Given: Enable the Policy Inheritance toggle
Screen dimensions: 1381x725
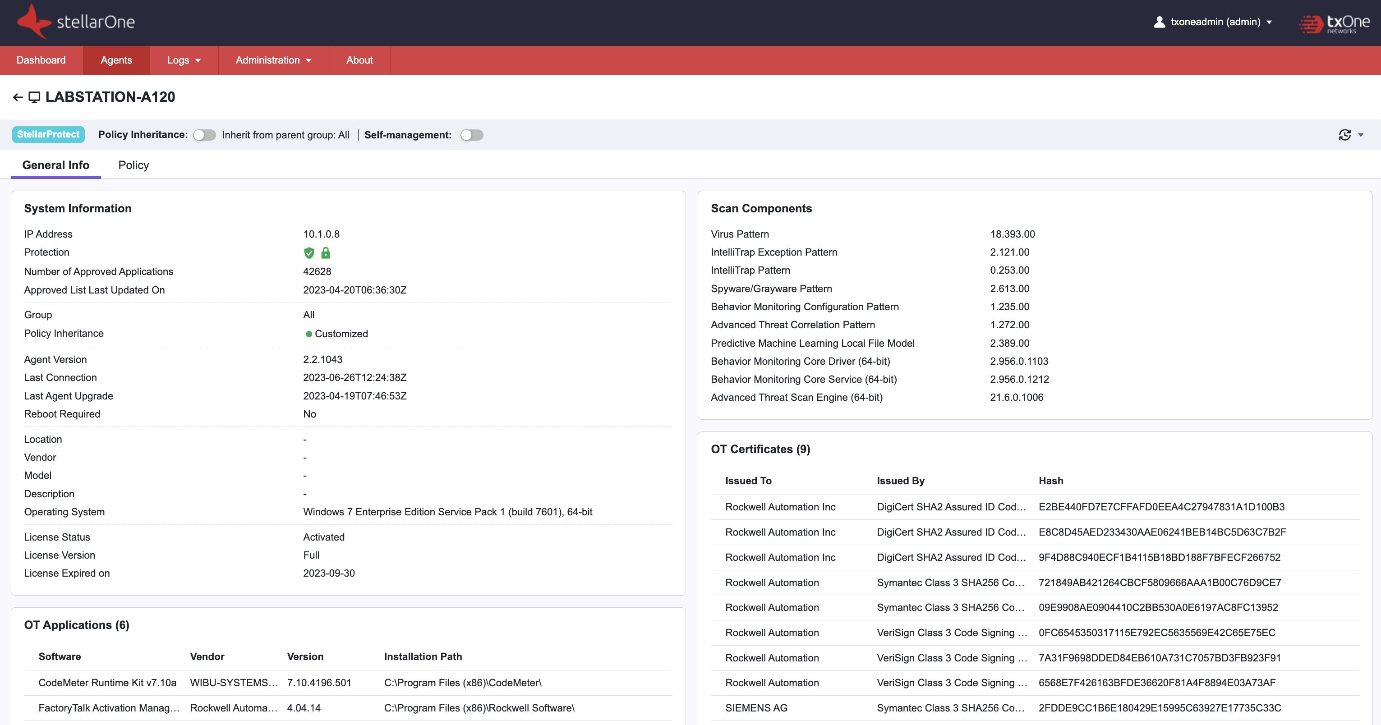Looking at the screenshot, I should click(204, 135).
